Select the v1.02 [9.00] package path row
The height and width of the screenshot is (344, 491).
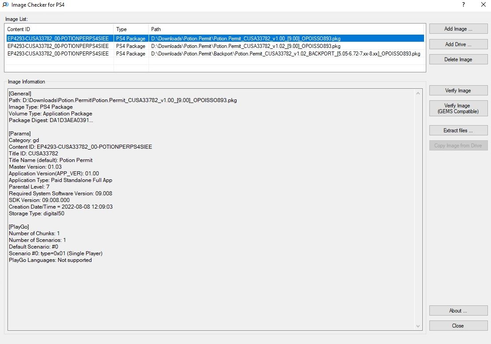coord(246,46)
